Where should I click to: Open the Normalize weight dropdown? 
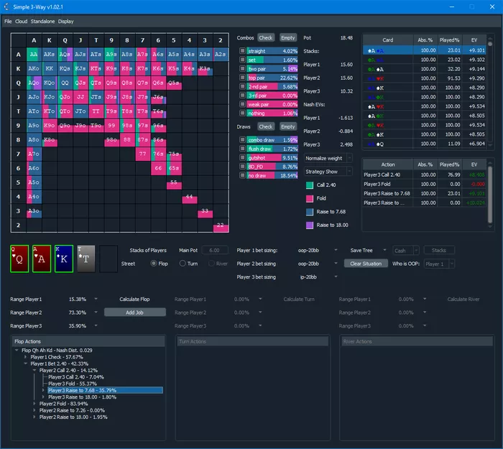pyautogui.click(x=328, y=158)
